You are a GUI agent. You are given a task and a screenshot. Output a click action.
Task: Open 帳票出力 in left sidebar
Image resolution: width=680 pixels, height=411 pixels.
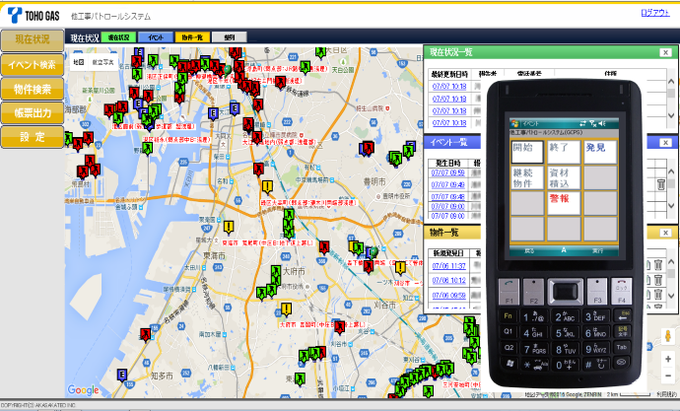coord(33,113)
